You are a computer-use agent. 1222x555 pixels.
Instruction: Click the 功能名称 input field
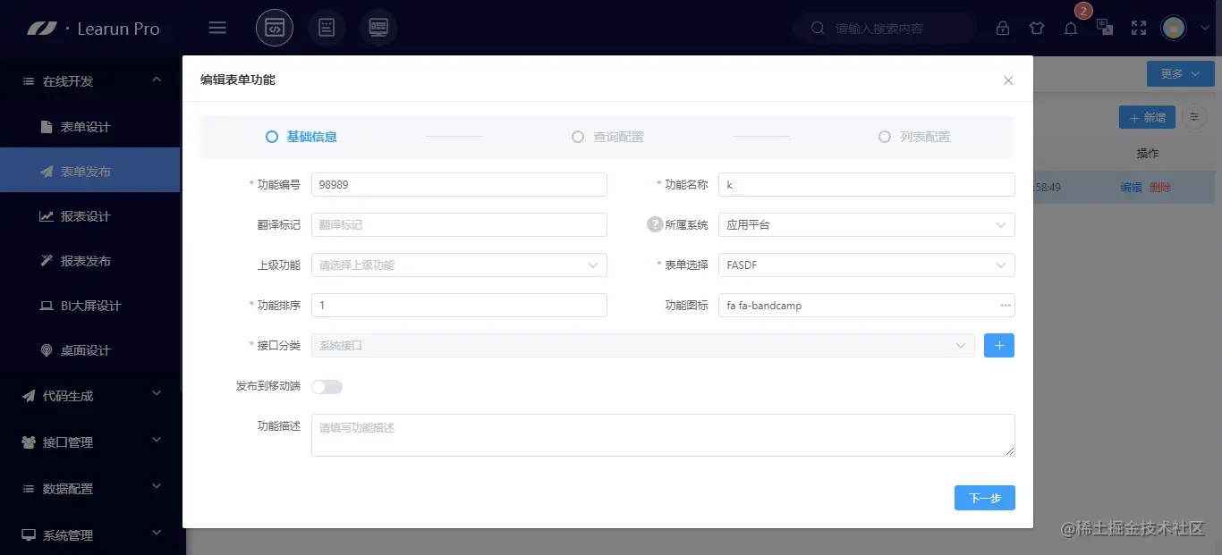pos(867,184)
